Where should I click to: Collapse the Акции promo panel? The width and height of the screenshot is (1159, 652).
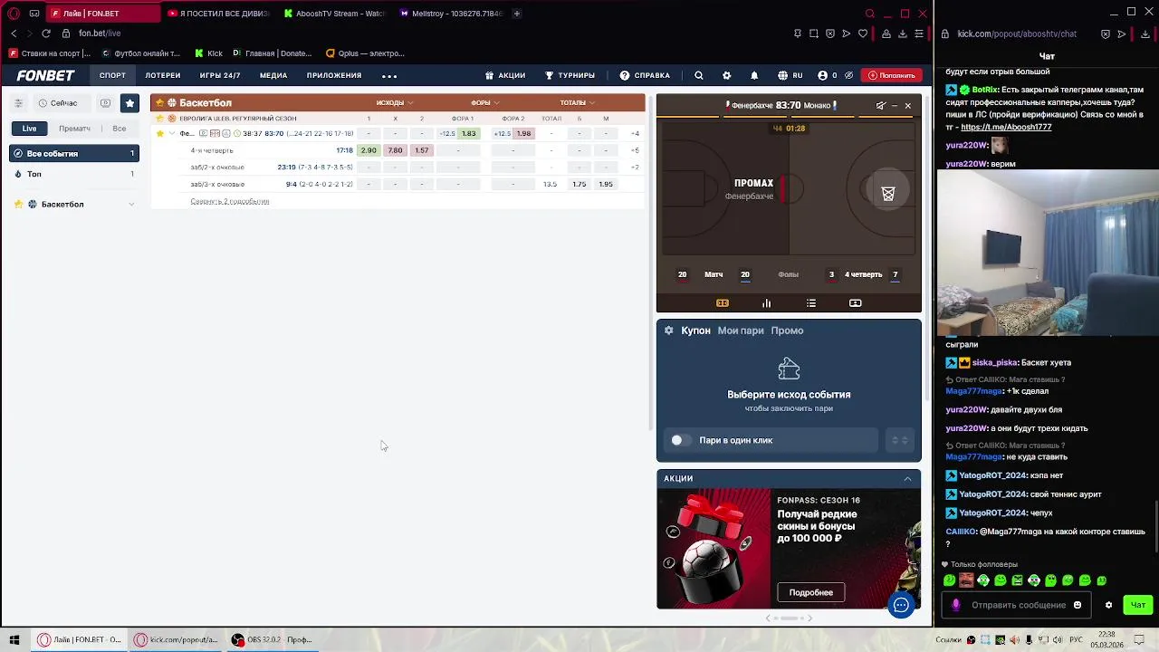tap(907, 478)
